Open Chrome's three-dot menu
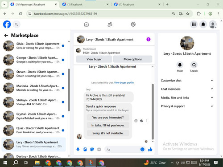This screenshot has height=167, width=223. pos(218,14)
